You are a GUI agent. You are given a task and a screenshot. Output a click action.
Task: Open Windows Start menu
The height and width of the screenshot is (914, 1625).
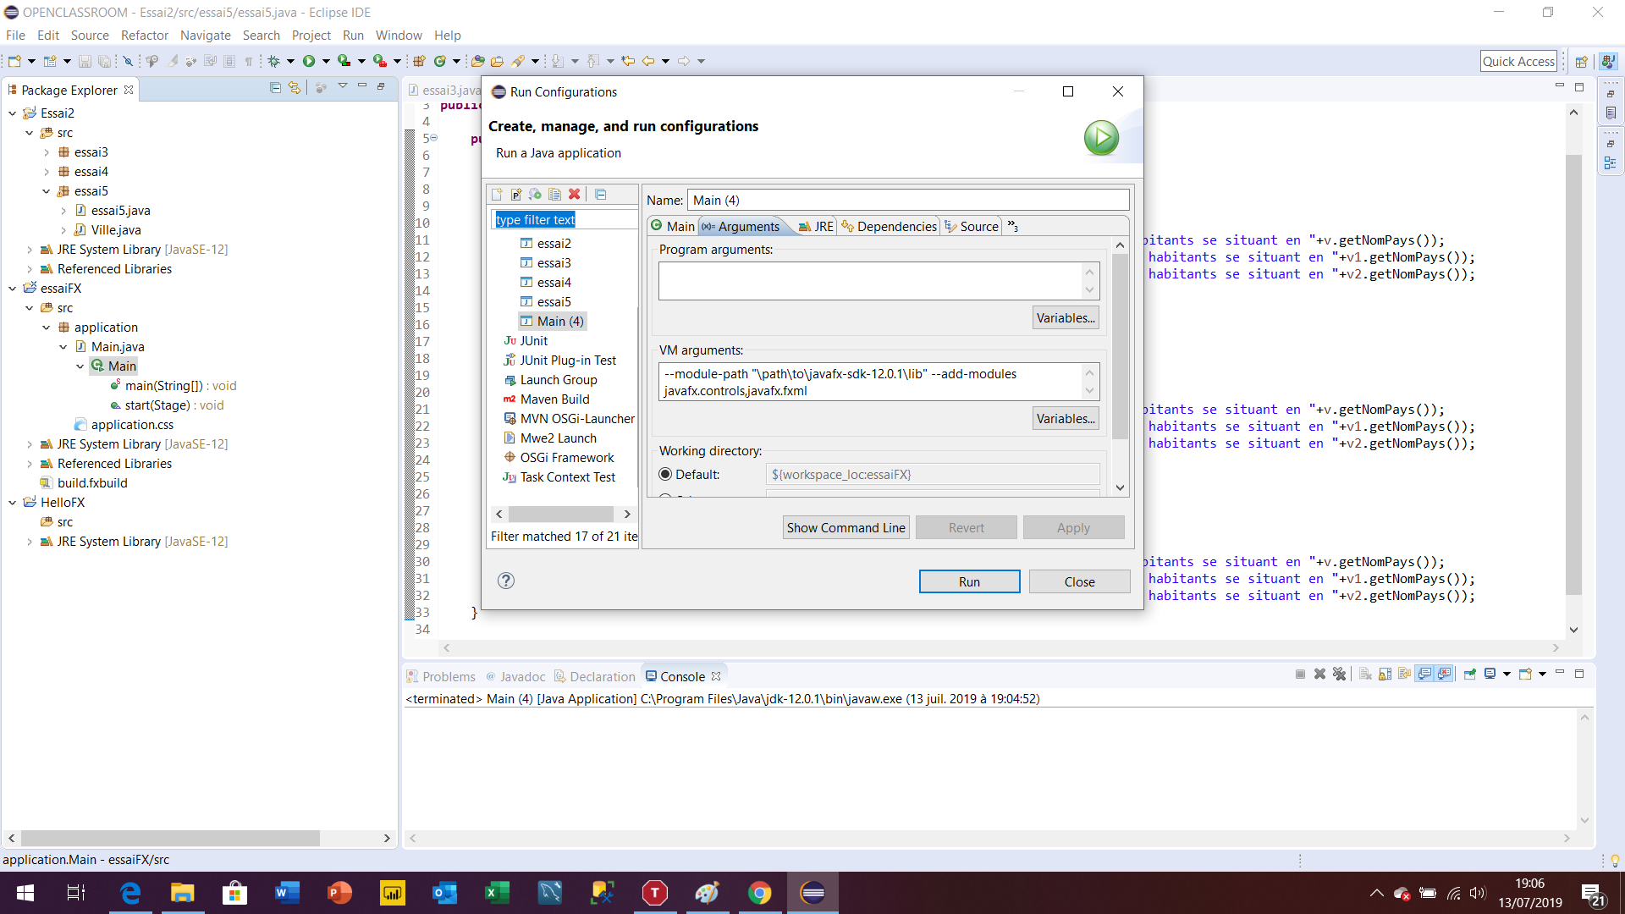click(x=25, y=893)
